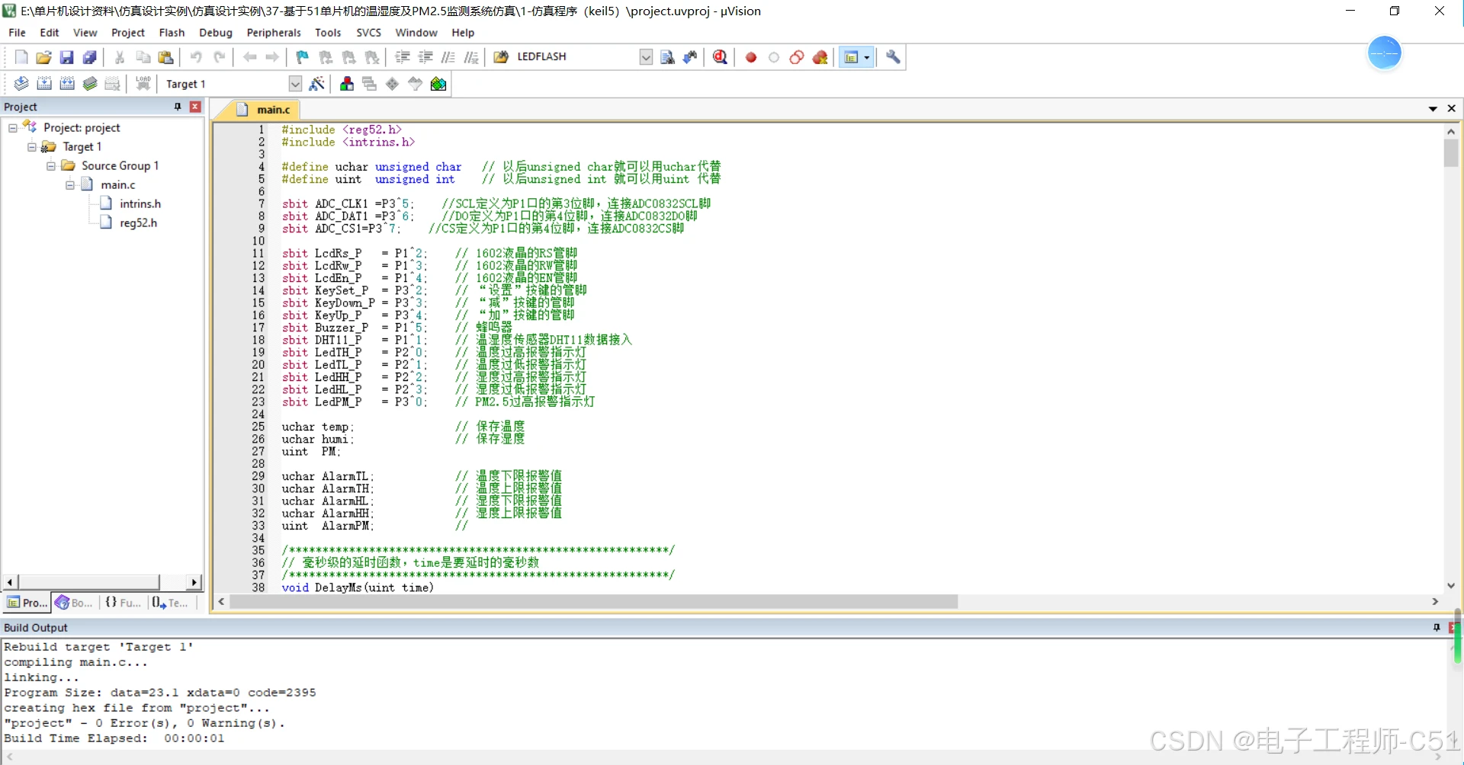The height and width of the screenshot is (765, 1464).
Task: Translate the current file icon
Action: [21, 84]
